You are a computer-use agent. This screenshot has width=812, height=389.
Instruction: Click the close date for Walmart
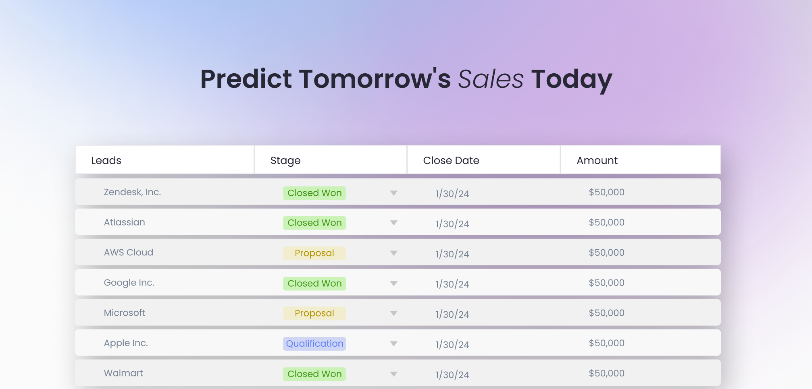pos(452,374)
